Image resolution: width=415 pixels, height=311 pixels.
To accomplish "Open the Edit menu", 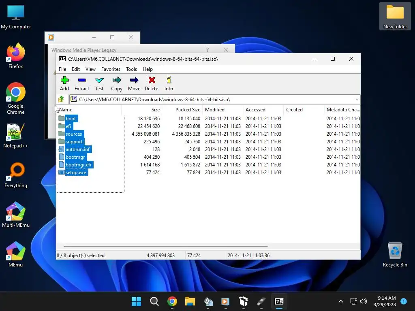I will pos(76,69).
